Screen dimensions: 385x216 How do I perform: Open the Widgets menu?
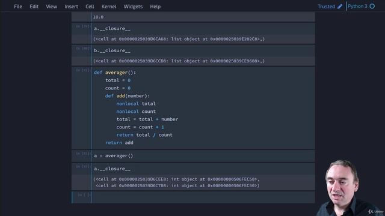click(x=133, y=7)
